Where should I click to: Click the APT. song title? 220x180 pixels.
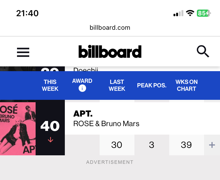(83, 114)
